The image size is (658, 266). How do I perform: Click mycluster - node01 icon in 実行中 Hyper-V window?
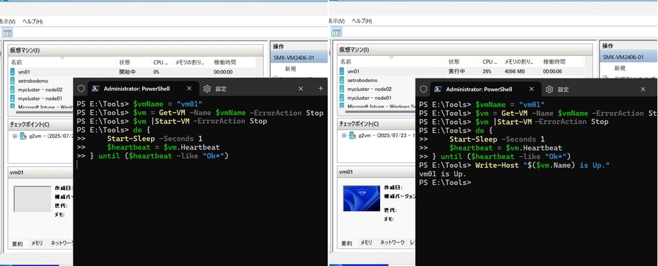342,98
